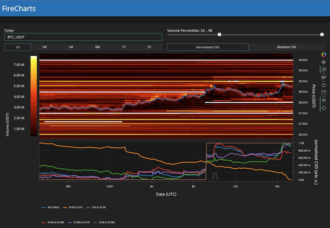Set time range to 6M

pyautogui.click(x=97, y=47)
